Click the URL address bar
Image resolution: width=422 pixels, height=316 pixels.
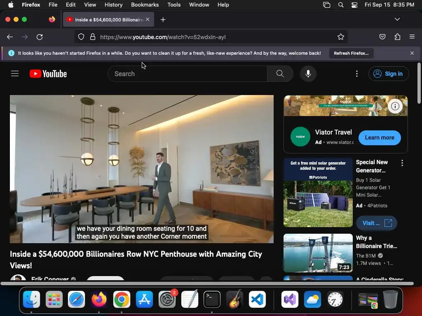pyautogui.click(x=211, y=37)
